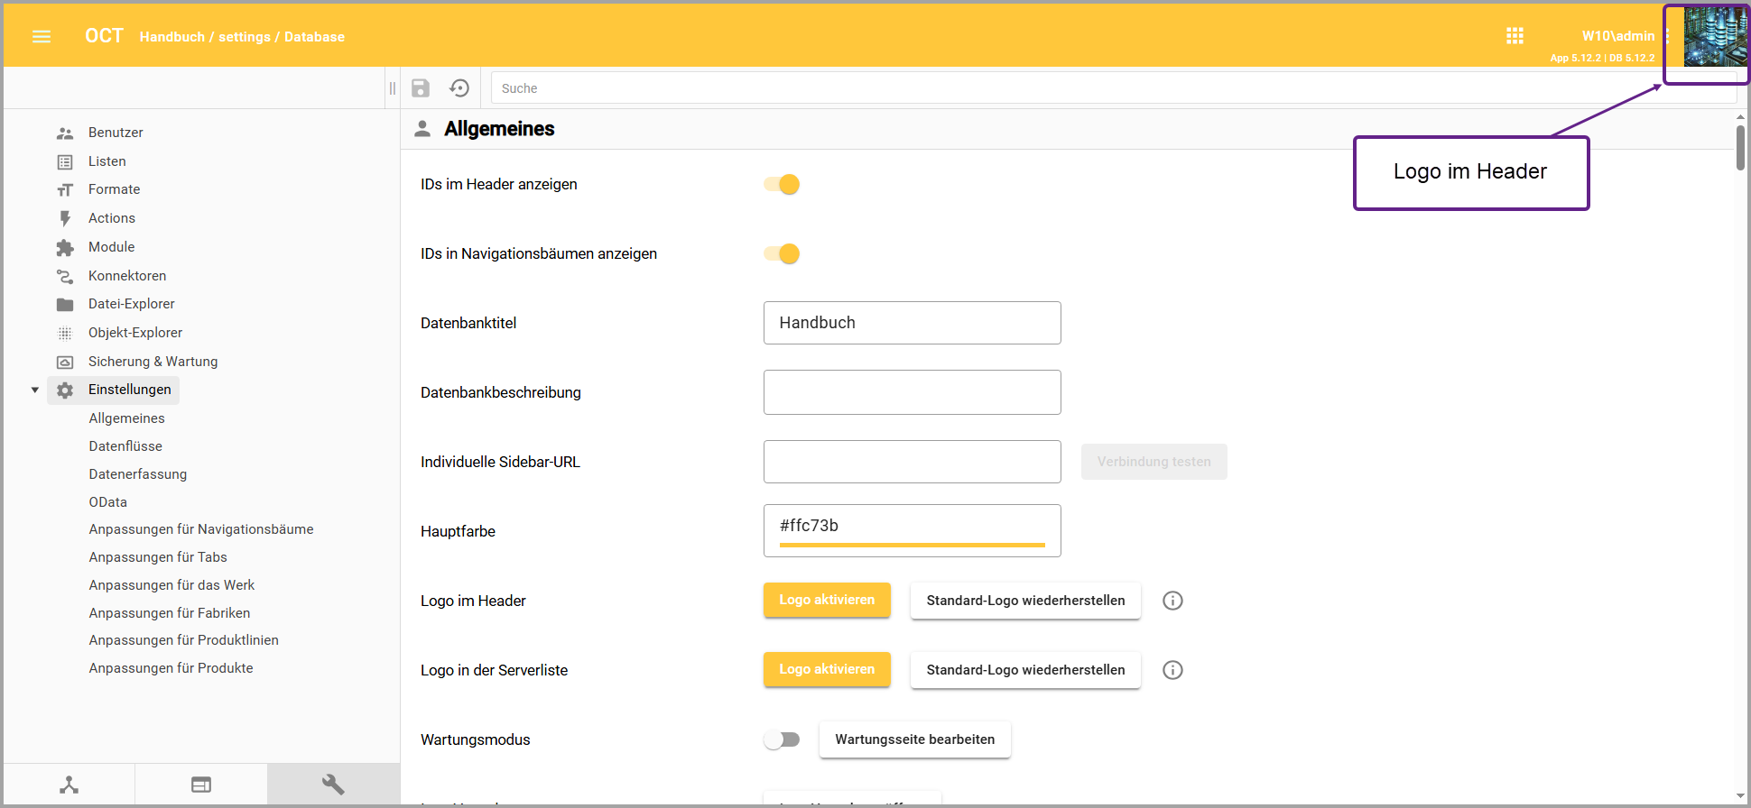Screen dimensions: 1751x808
Task: Enable the Wartungsmodus switch
Action: pos(782,740)
